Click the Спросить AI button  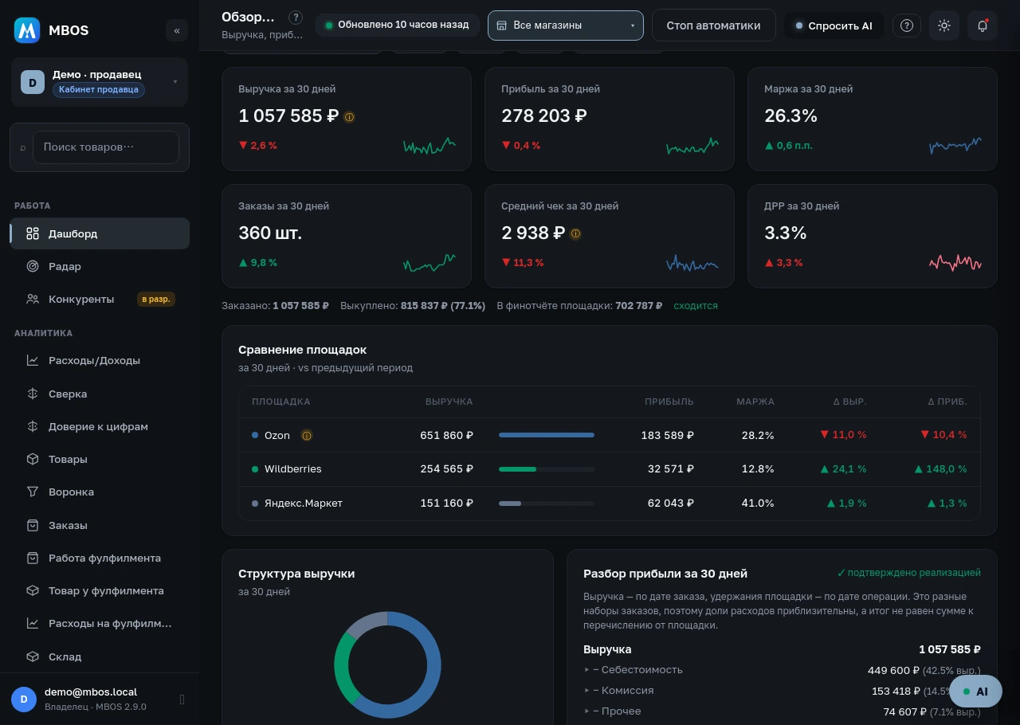coord(834,25)
